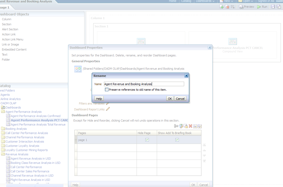Open the Dashboards dropdown menu

(205, 1)
